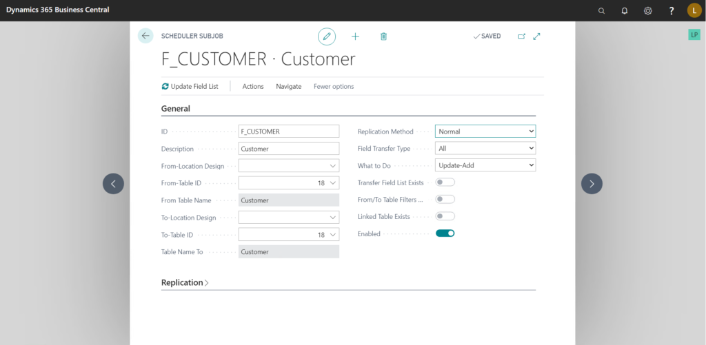Go to previous record arrow
706x345 pixels.
point(114,184)
